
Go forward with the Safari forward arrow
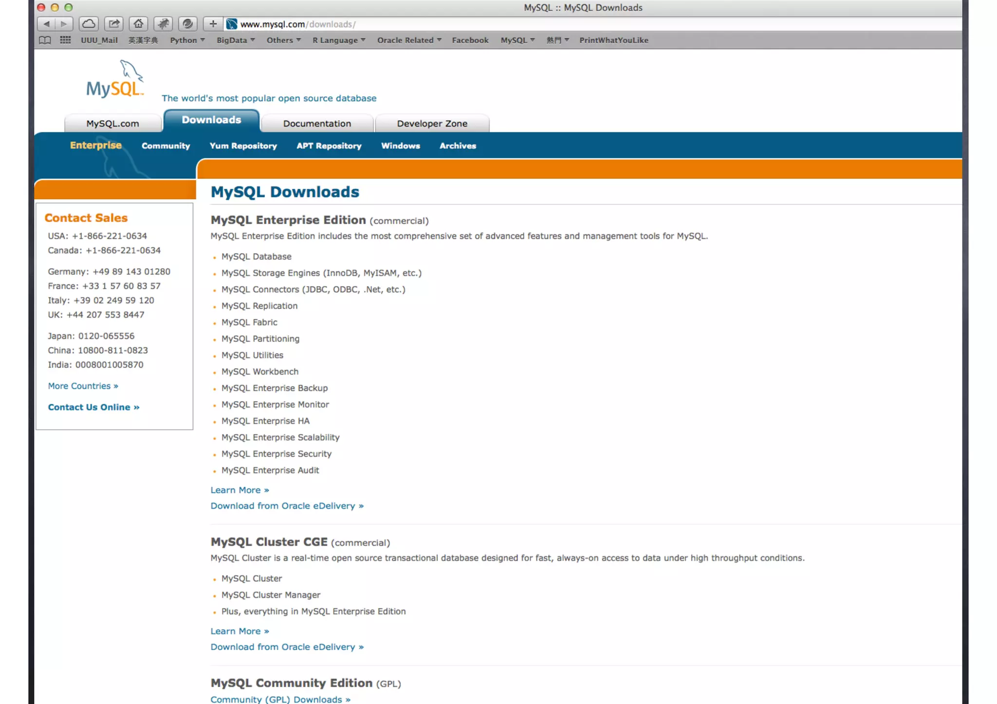coord(64,24)
